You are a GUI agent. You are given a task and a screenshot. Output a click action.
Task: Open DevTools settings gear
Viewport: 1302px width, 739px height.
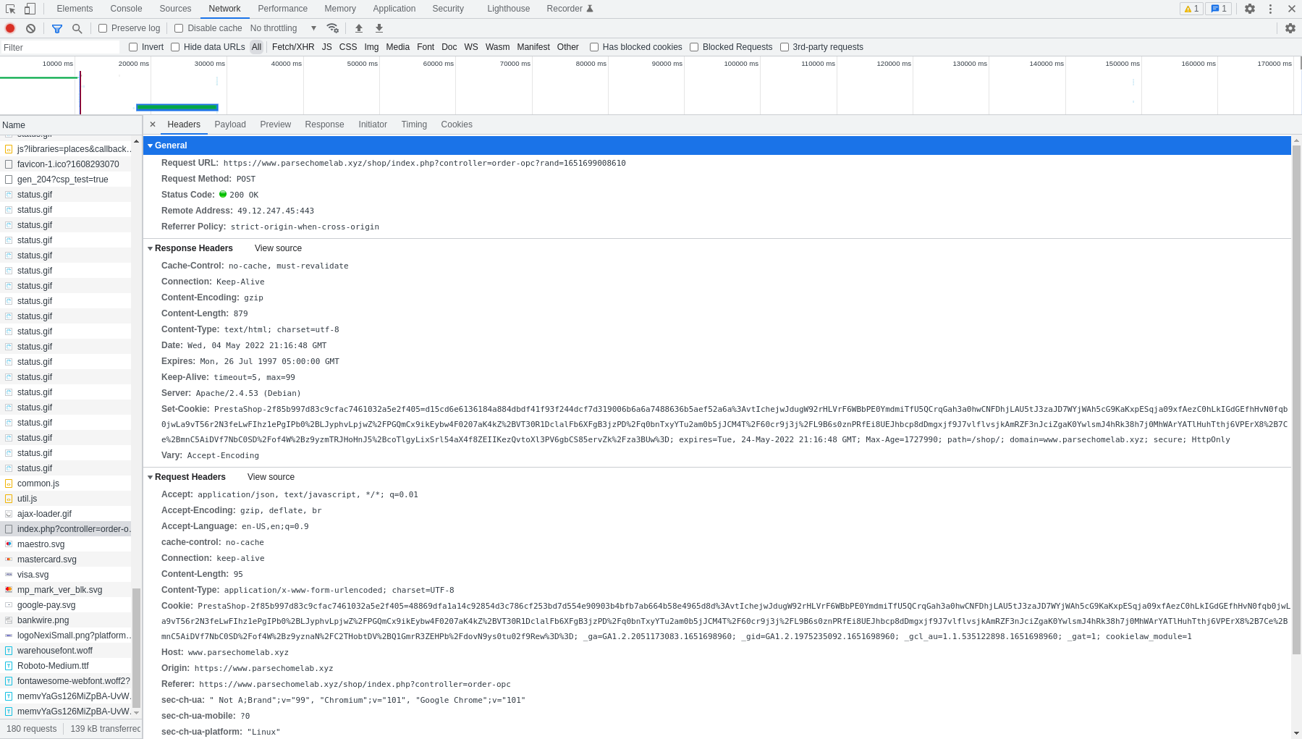[x=1250, y=9]
